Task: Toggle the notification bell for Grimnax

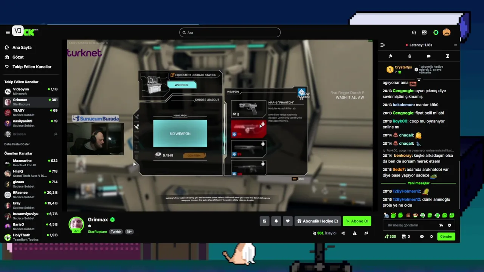Action: click(x=276, y=221)
